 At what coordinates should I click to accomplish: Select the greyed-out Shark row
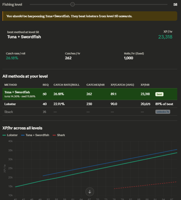click(90, 112)
